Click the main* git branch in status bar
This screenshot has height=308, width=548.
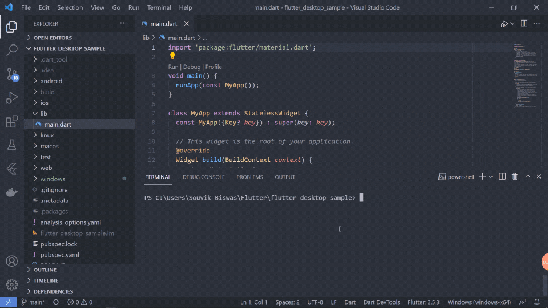tap(33, 302)
